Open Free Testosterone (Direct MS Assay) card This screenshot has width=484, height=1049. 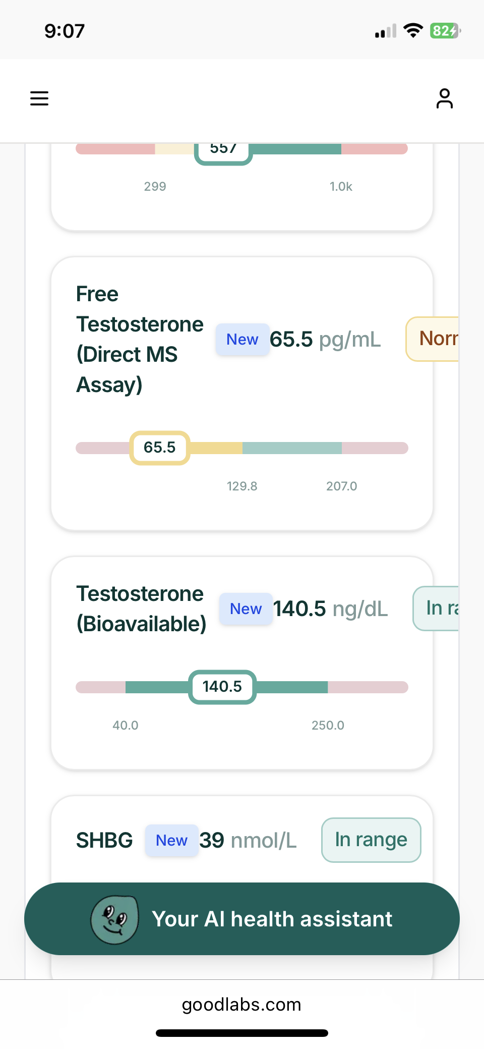point(242,394)
